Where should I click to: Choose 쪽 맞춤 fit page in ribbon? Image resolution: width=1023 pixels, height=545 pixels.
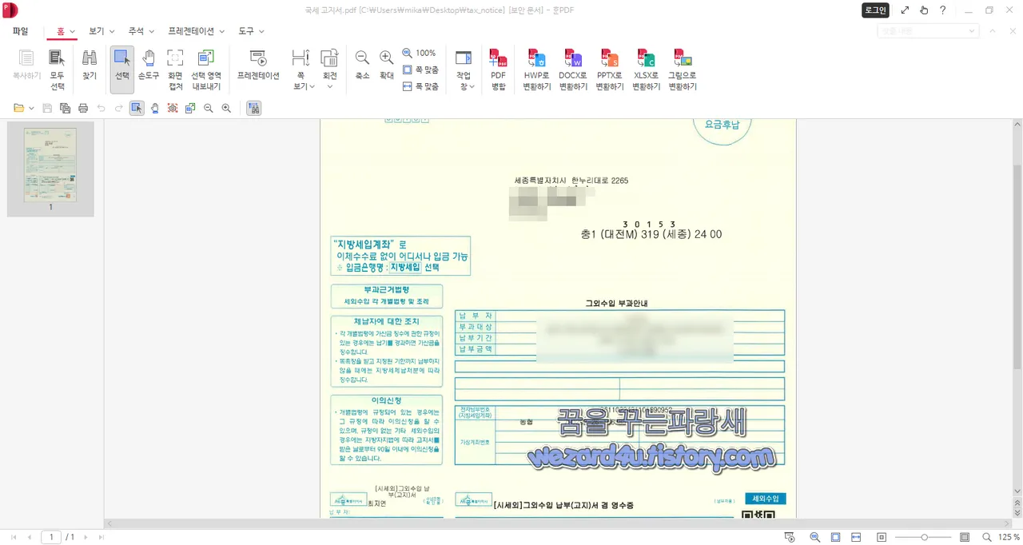(x=420, y=70)
